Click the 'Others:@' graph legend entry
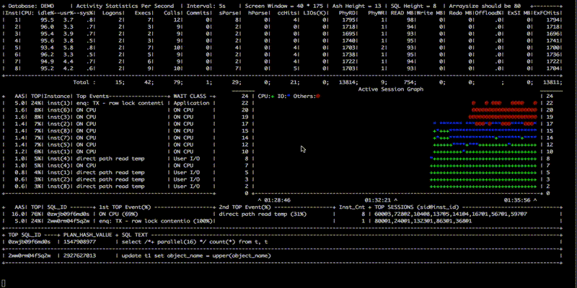The width and height of the screenshot is (577, 288). pos(307,96)
